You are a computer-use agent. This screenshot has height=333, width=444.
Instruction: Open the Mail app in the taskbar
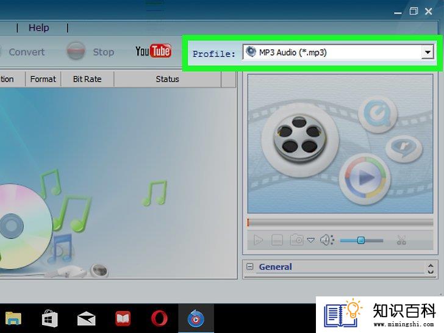[x=86, y=318]
